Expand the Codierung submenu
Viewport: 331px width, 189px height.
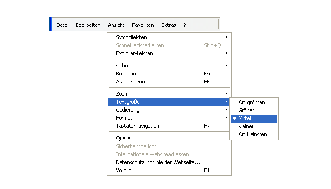pyautogui.click(x=169, y=110)
